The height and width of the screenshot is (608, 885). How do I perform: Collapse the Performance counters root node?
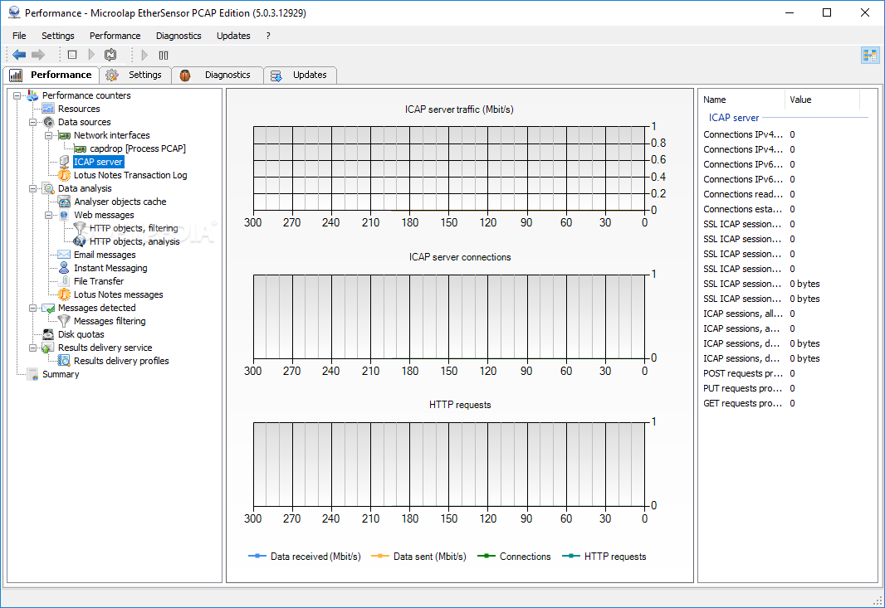[x=17, y=96]
